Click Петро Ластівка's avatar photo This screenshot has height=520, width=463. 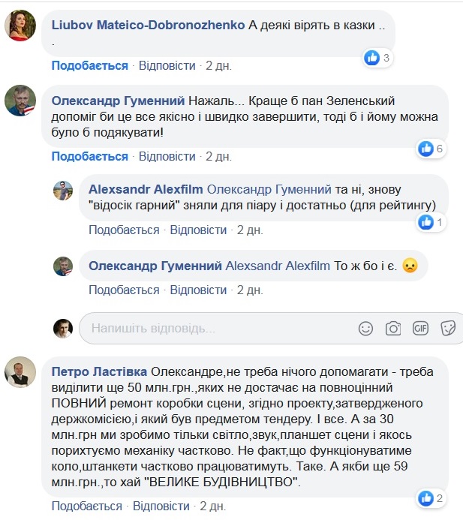20,373
